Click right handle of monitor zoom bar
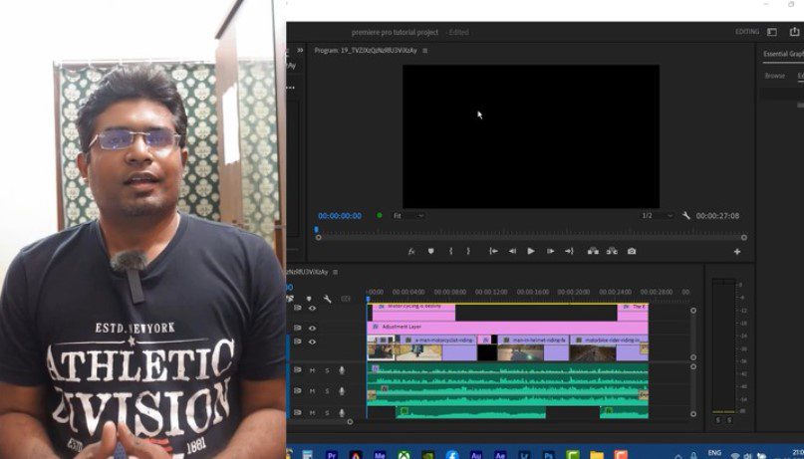This screenshot has width=804, height=459. (744, 238)
